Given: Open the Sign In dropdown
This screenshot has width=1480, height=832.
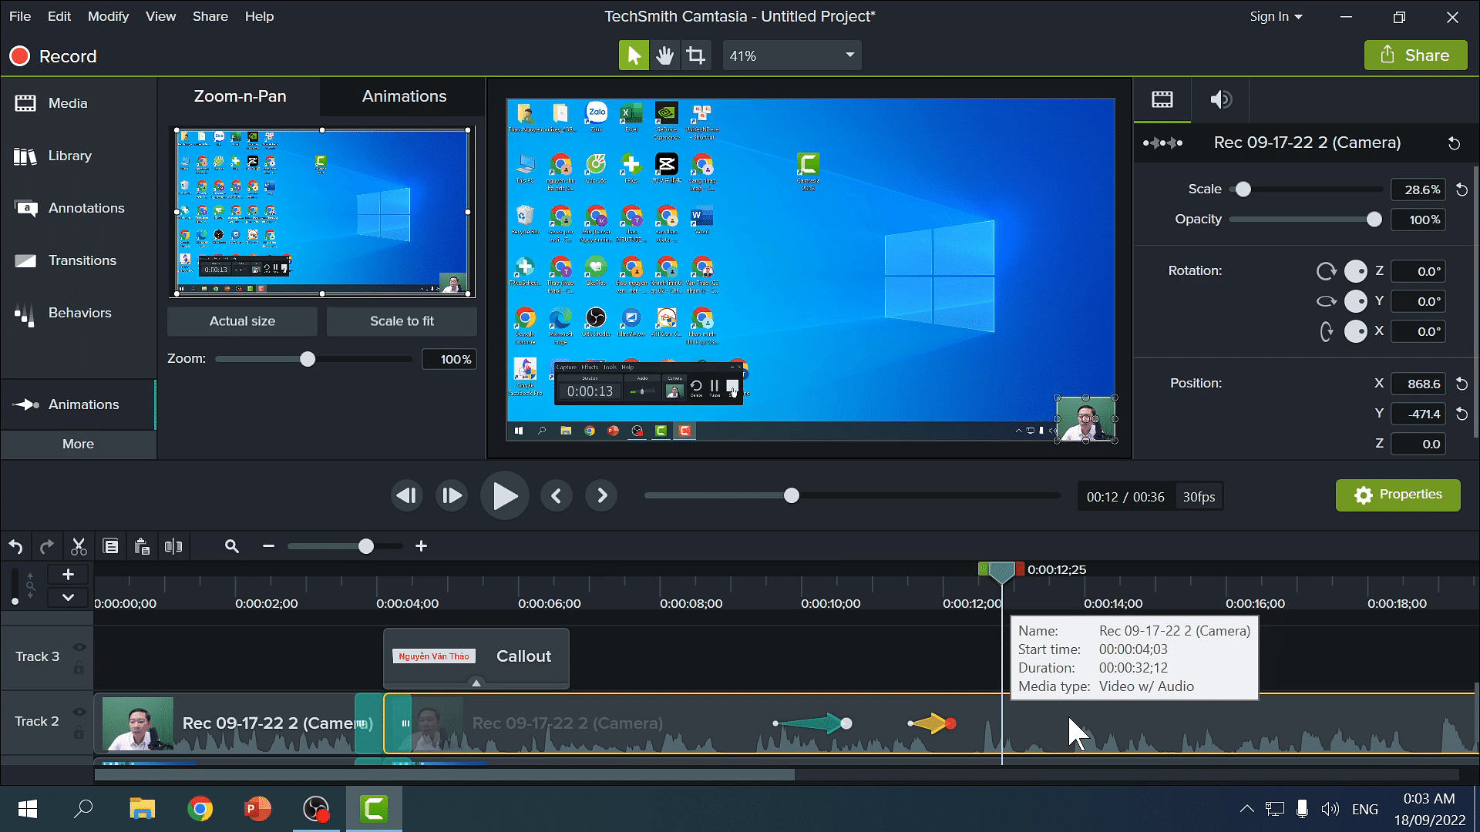Looking at the screenshot, I should [x=1276, y=16].
